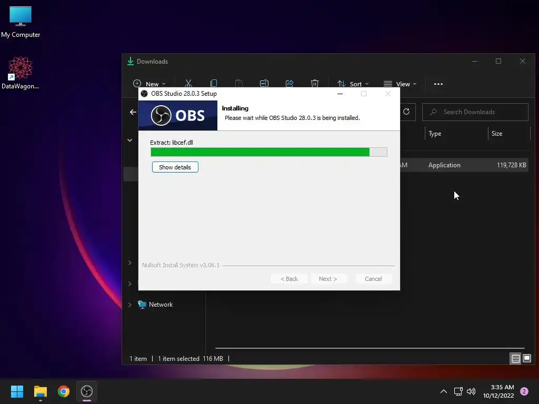
Task: Click the Downloads title bar download icon
Action: click(x=131, y=61)
